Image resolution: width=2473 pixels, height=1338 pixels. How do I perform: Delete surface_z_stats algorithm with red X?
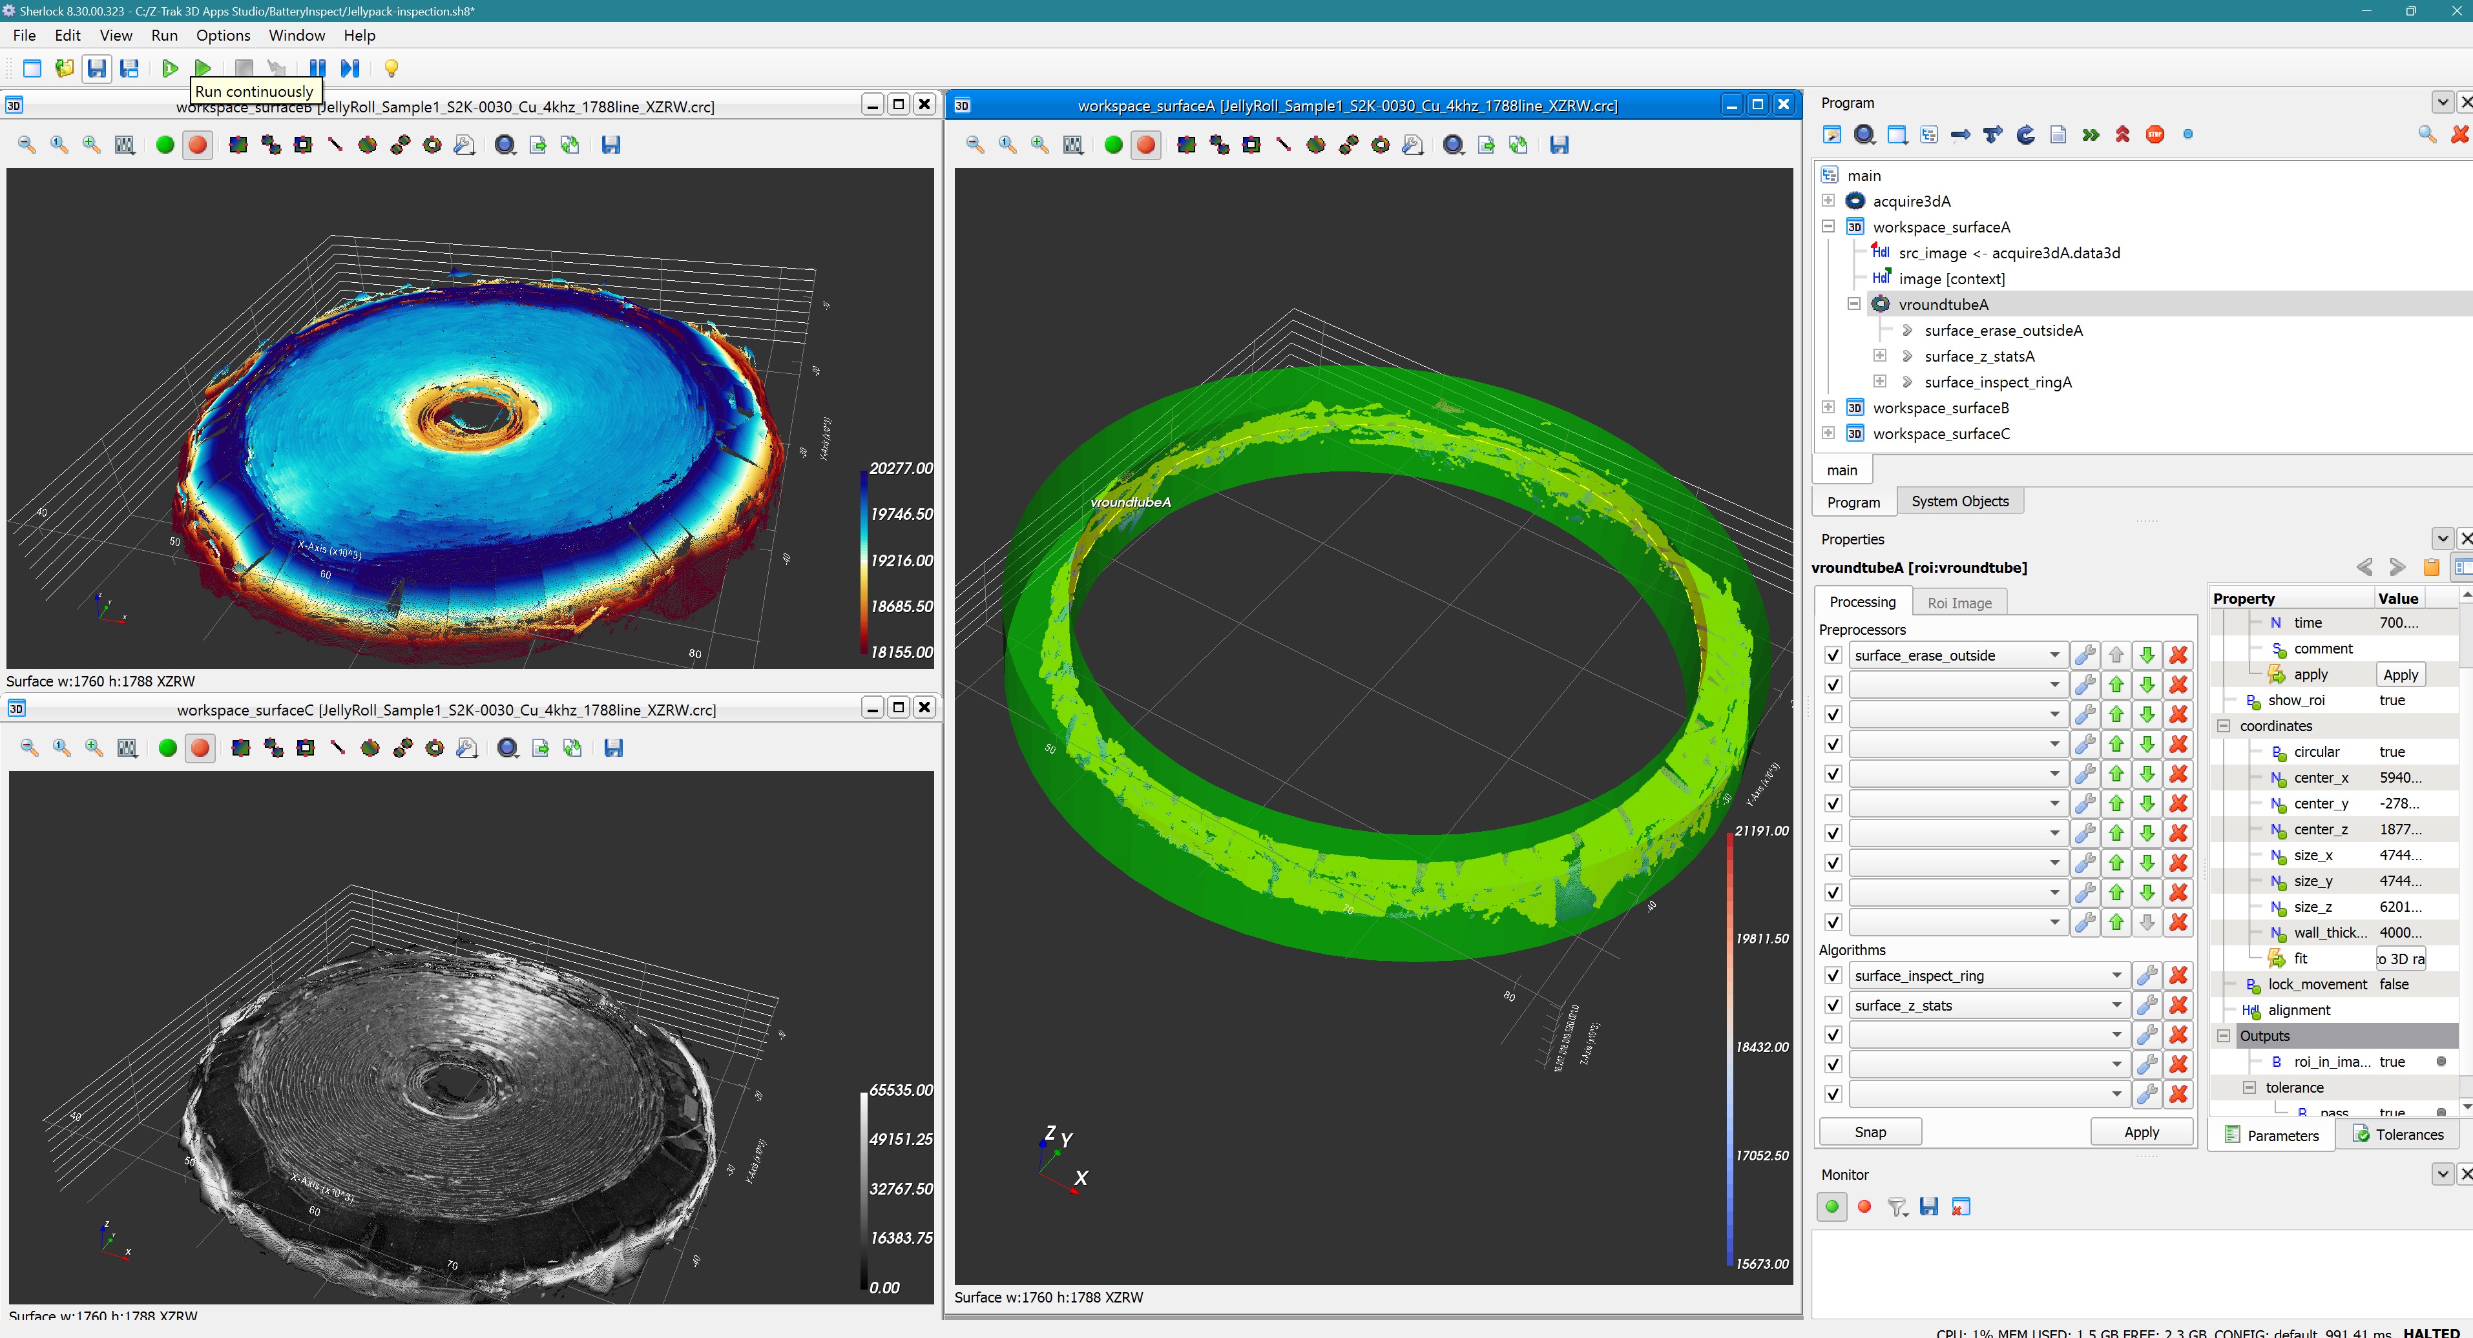click(x=2178, y=1005)
